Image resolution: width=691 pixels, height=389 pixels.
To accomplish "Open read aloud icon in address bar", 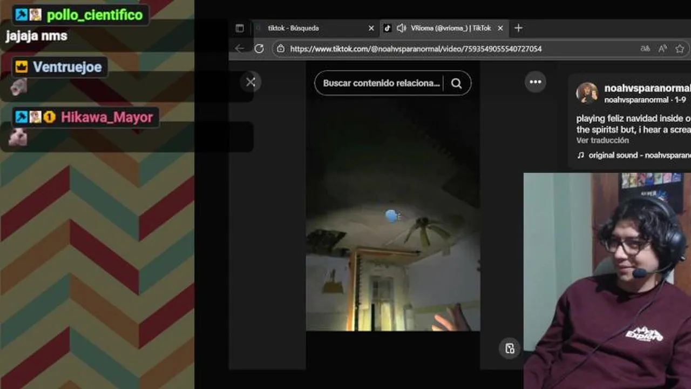I will pyautogui.click(x=663, y=49).
